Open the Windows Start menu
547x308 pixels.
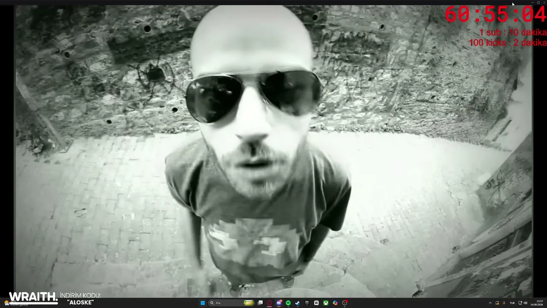pyautogui.click(x=203, y=303)
